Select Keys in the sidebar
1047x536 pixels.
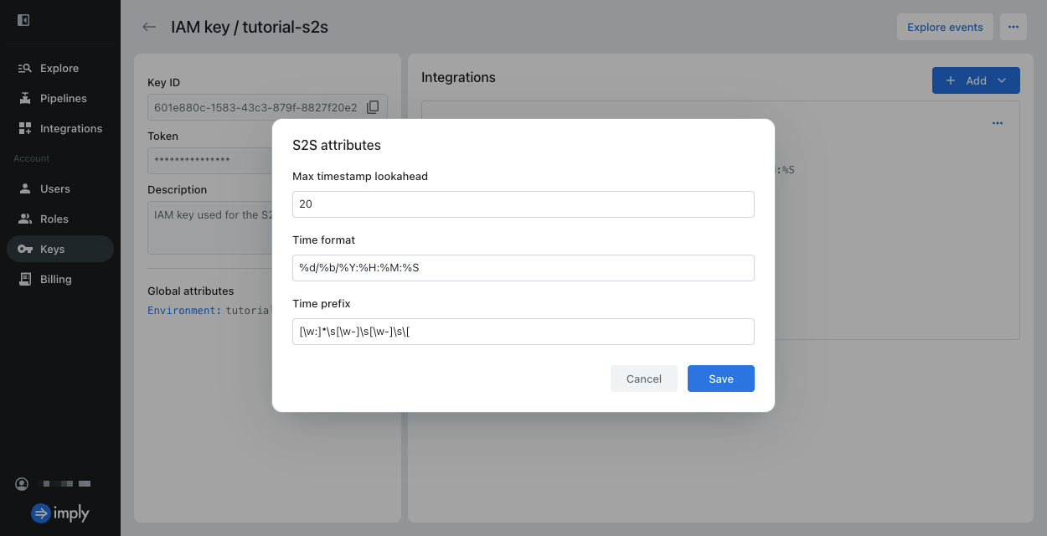59,249
